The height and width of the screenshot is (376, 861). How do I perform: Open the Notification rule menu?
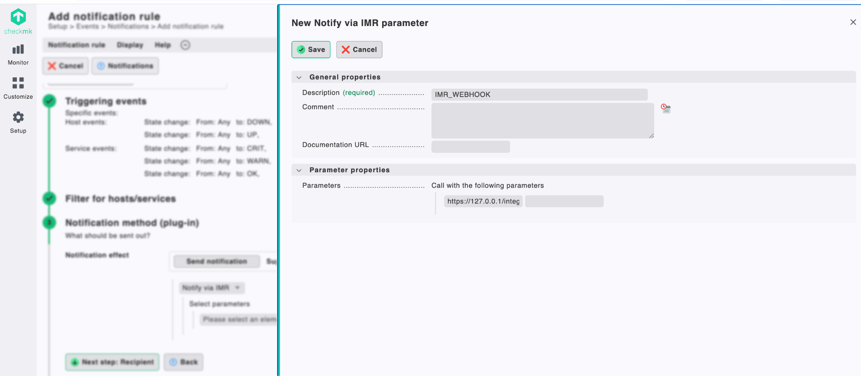coord(77,45)
